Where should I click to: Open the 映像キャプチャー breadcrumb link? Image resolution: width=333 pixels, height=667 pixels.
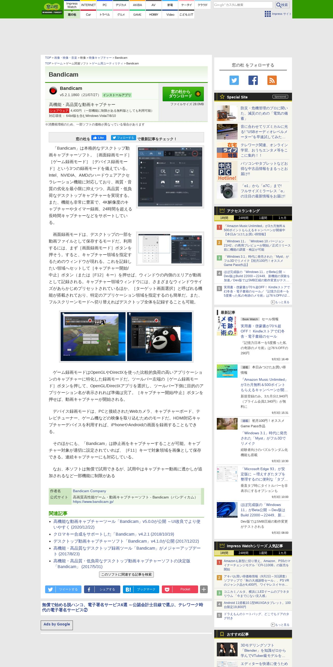coord(100,58)
